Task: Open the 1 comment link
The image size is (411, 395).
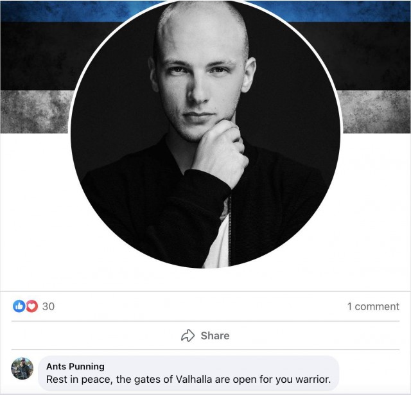Action: tap(373, 306)
